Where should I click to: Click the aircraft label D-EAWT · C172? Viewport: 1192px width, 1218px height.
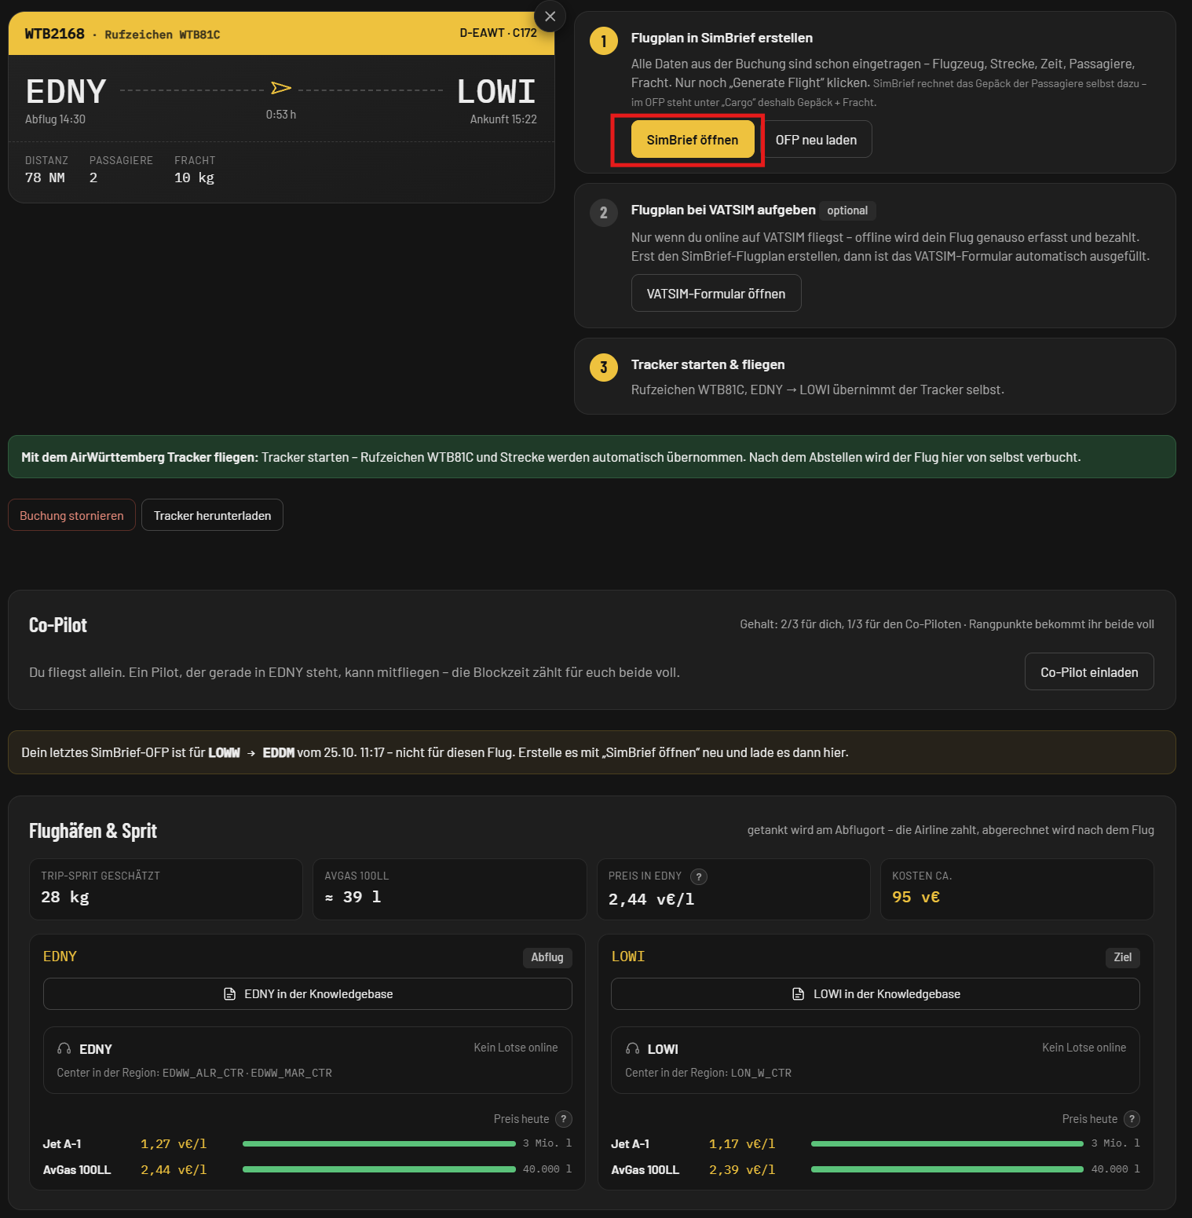[x=498, y=33]
